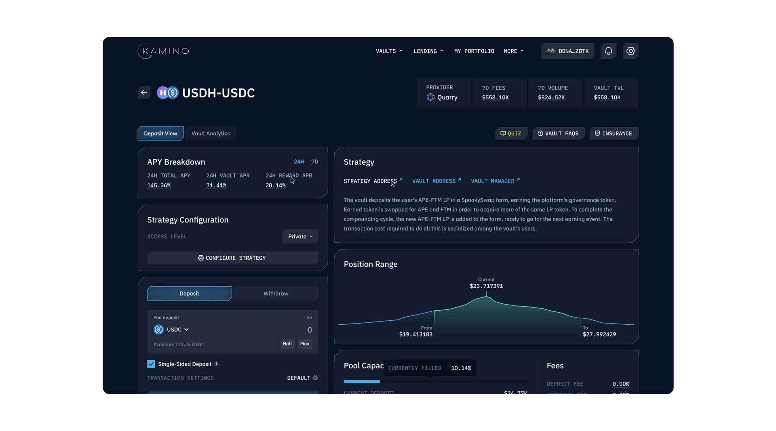Go back using the left arrow button
Screen dimensions: 776x431
tap(144, 93)
